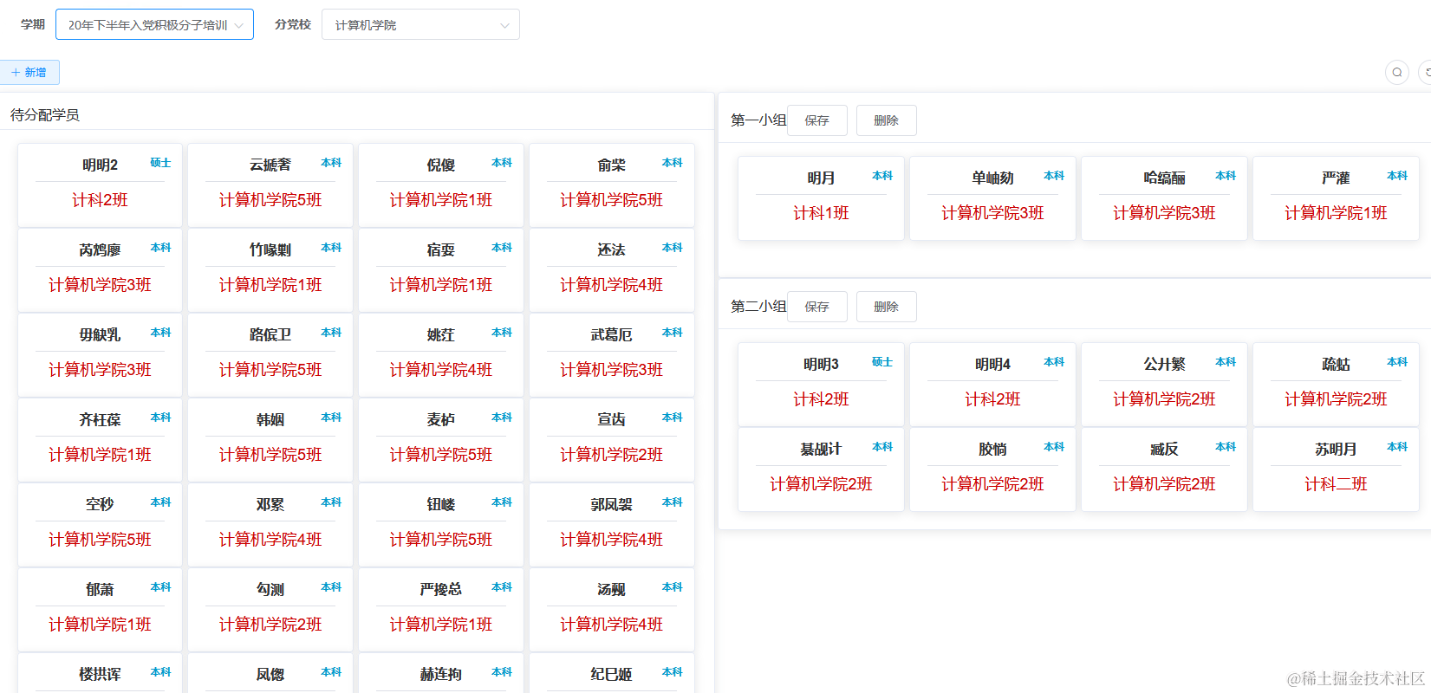Viewport: 1431px width, 693px height.
Task: Open the 分党校 计算机学院 dropdown
Action: tap(420, 24)
